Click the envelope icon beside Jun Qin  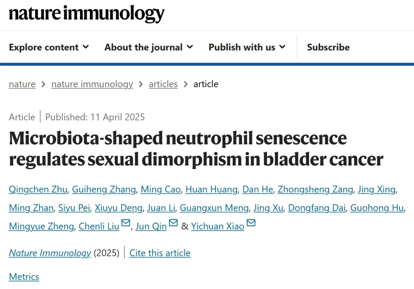pos(173,223)
